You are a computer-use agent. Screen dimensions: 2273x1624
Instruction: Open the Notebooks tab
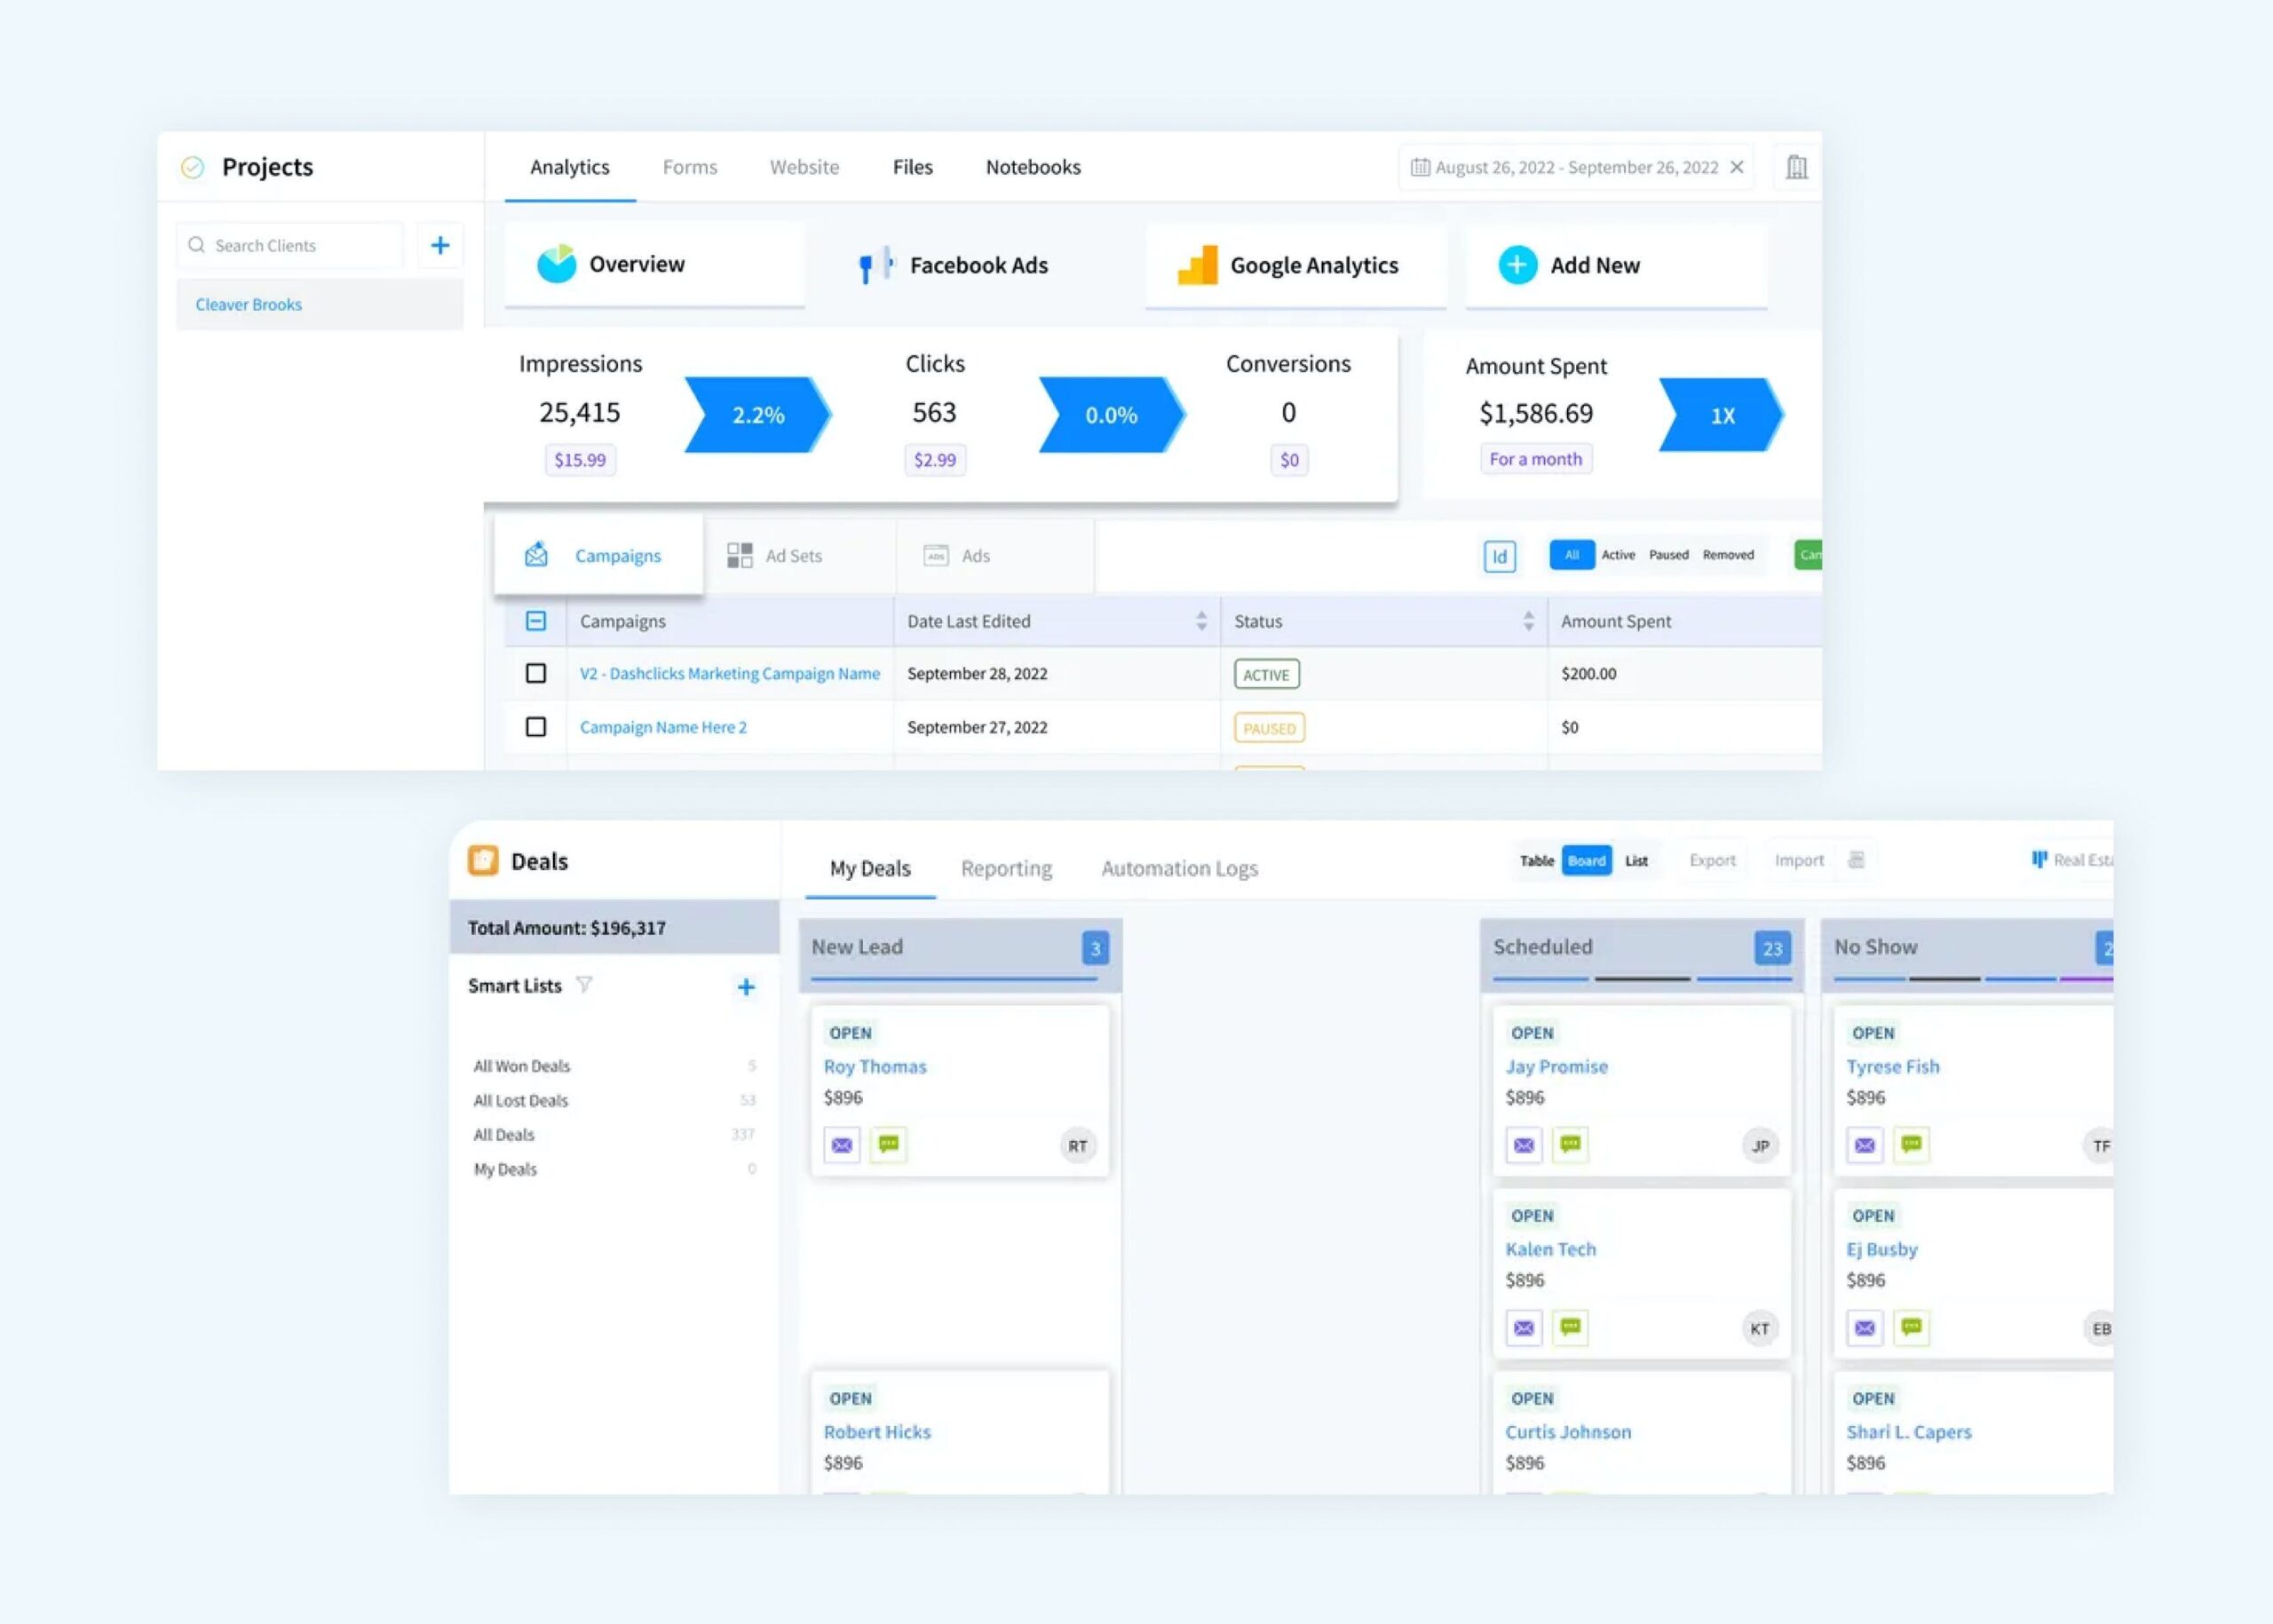(1033, 167)
